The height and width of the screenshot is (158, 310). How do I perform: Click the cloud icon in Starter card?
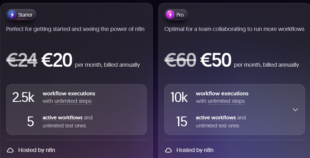point(10,150)
